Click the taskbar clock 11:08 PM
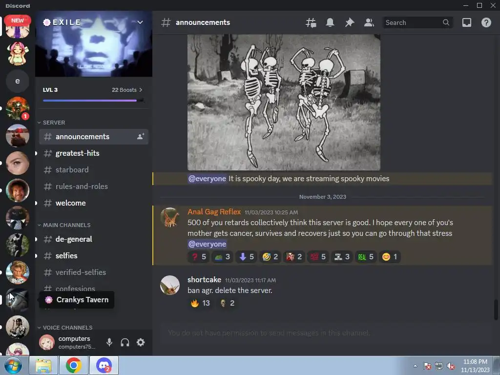This screenshot has height=375, width=500. [x=475, y=366]
